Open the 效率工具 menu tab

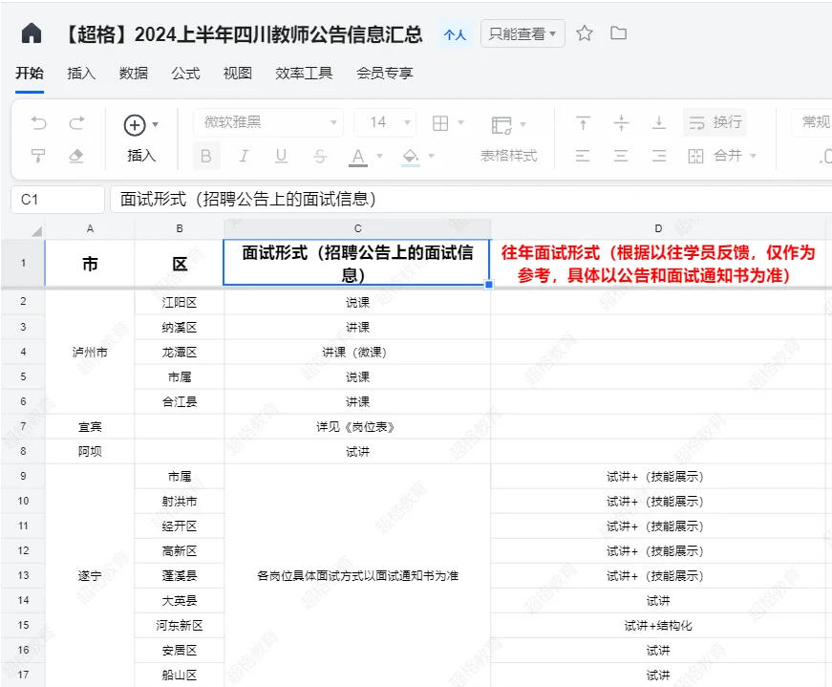pyautogui.click(x=302, y=73)
